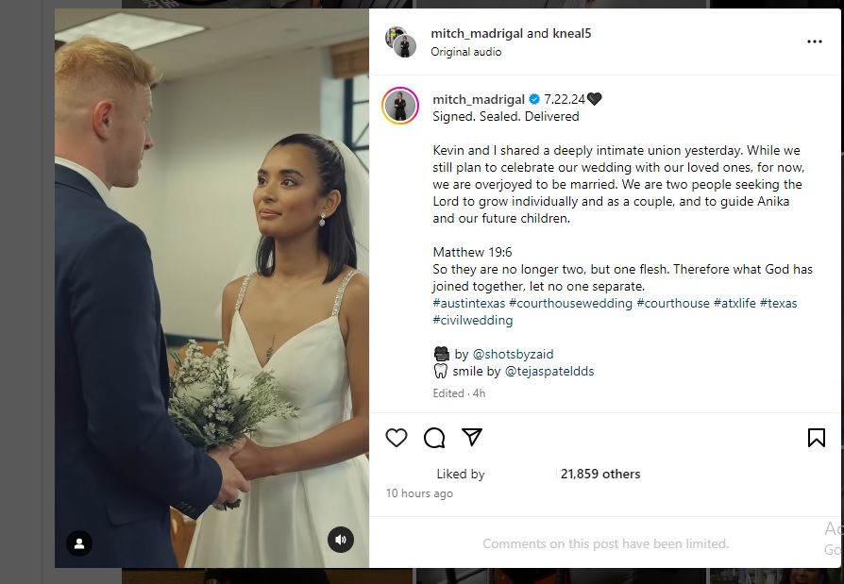This screenshot has width=844, height=584.
Task: Share the post via paper plane icon
Action: point(472,438)
